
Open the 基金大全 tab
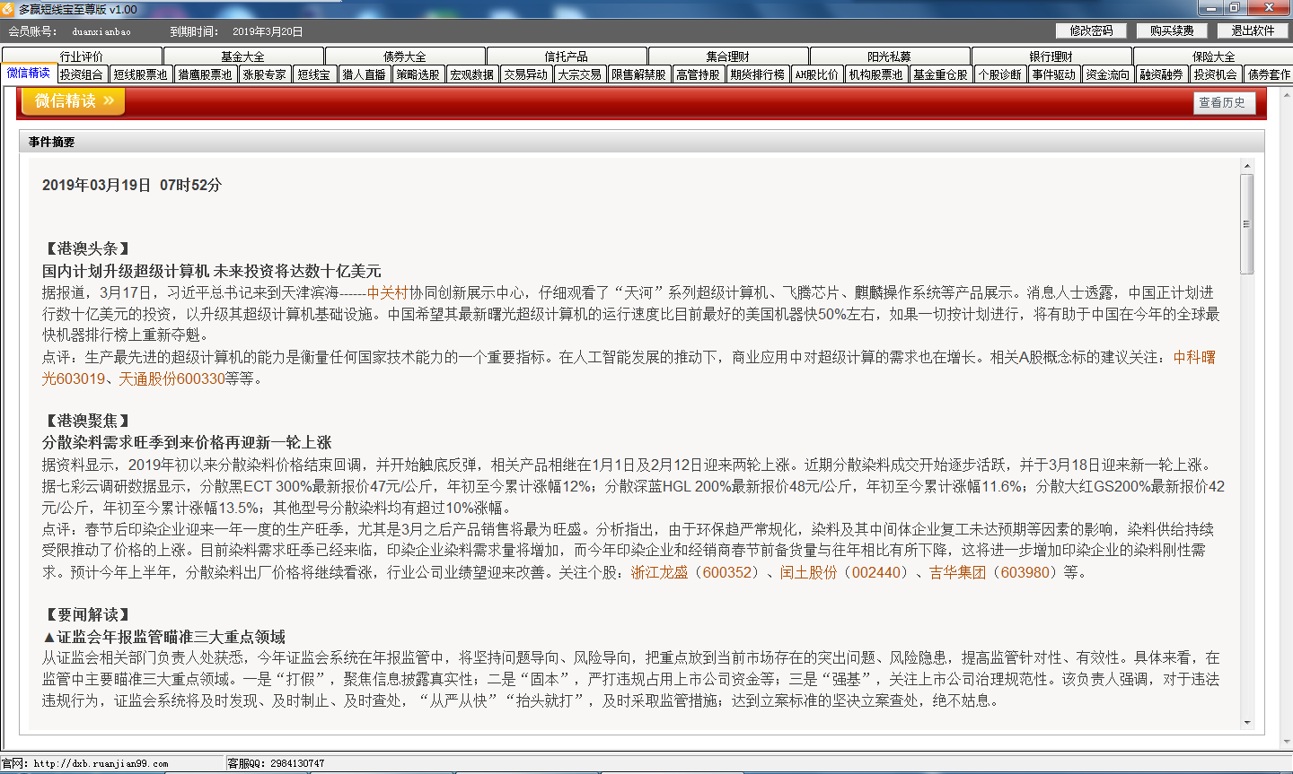click(x=243, y=57)
